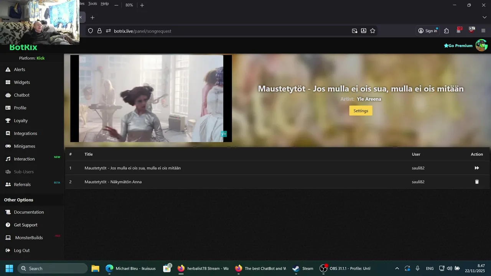Switch to OBS 31.1.1 window
The image size is (491, 276).
click(345, 268)
